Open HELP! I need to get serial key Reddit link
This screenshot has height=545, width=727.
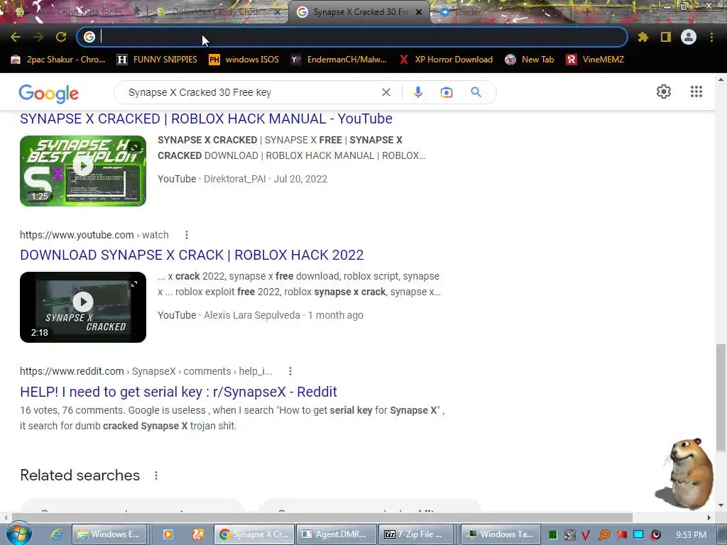pyautogui.click(x=178, y=392)
